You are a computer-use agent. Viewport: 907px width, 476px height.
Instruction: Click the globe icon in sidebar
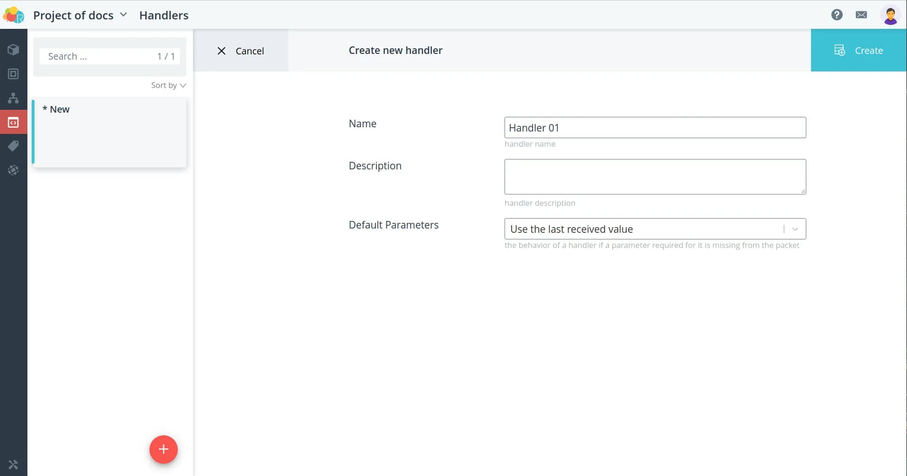click(13, 170)
